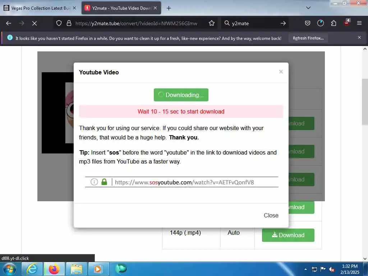Viewport: 368px width, 276px height.
Task: List all tabs dropdown arrow
Action: point(308,8)
